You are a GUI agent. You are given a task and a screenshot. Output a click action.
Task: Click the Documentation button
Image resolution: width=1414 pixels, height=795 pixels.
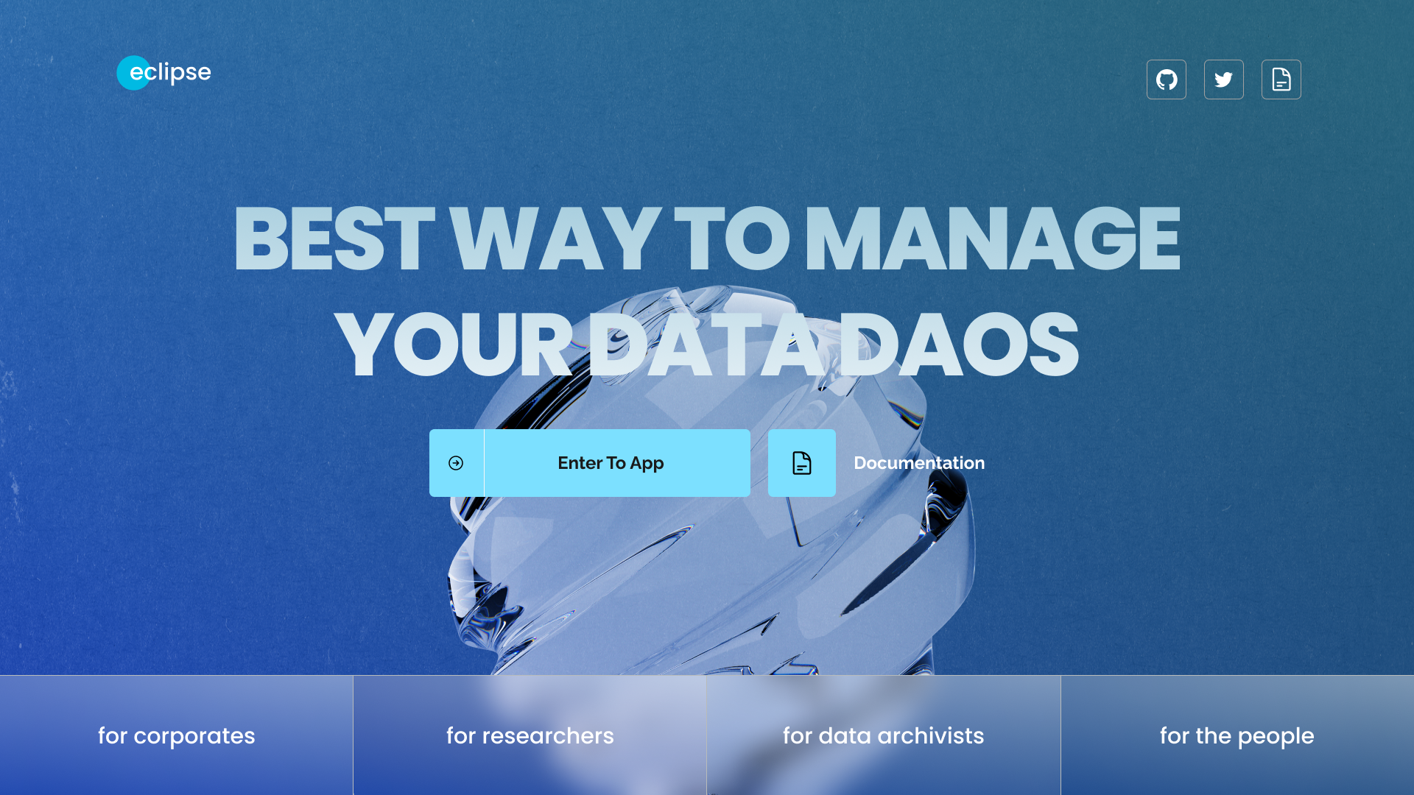point(918,463)
